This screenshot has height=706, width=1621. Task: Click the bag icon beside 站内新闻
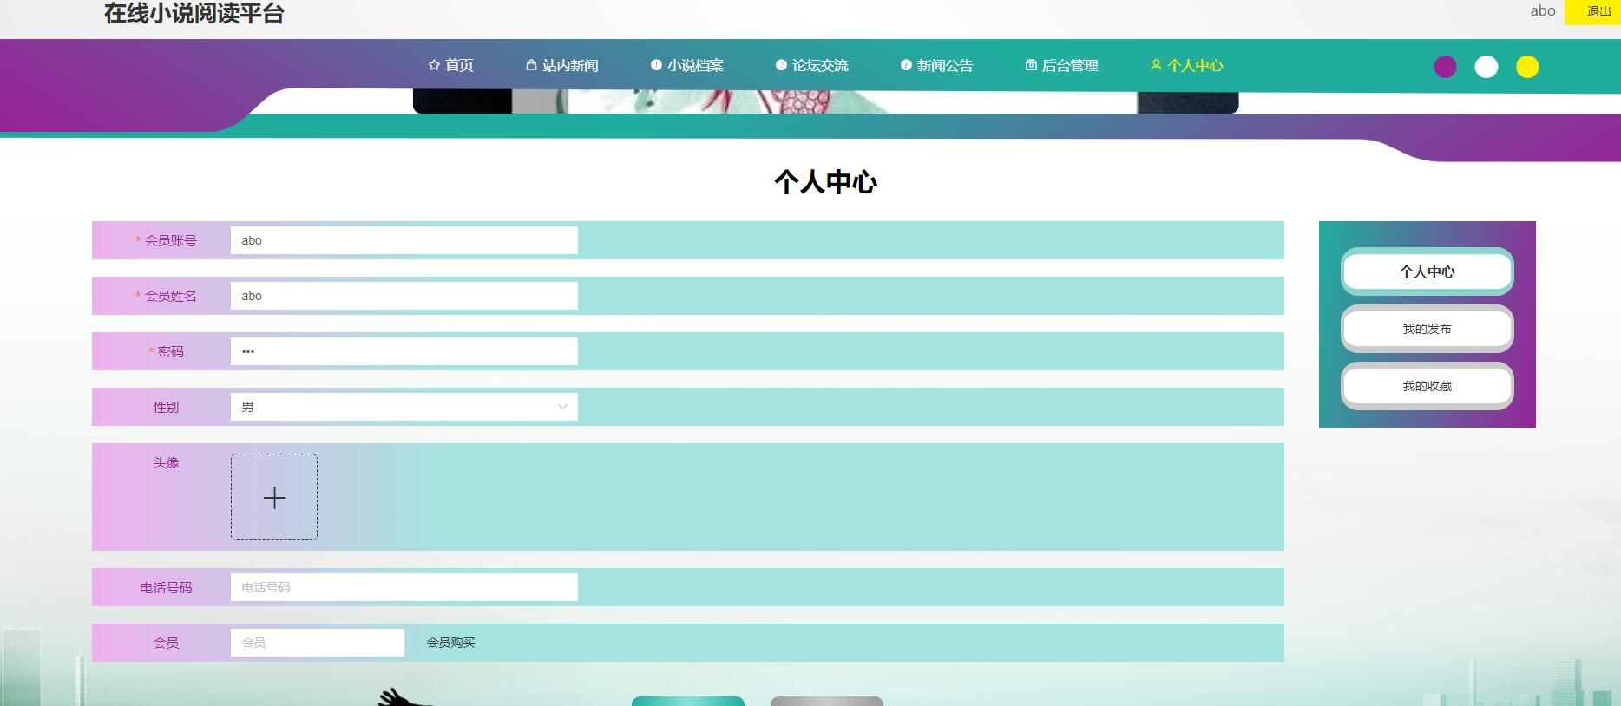point(531,65)
